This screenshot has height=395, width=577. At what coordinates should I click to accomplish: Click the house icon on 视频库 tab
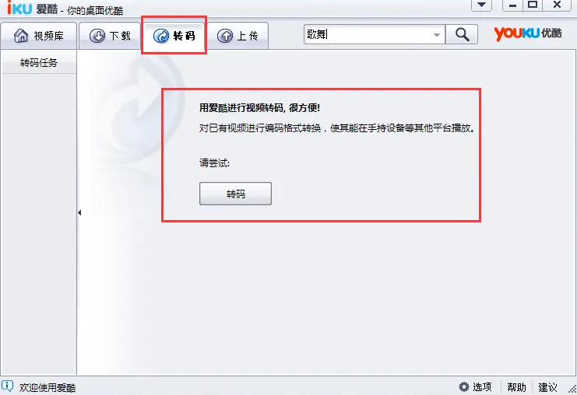21,36
